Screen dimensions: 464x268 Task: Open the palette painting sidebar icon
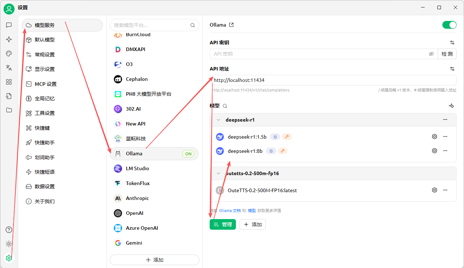(x=9, y=54)
